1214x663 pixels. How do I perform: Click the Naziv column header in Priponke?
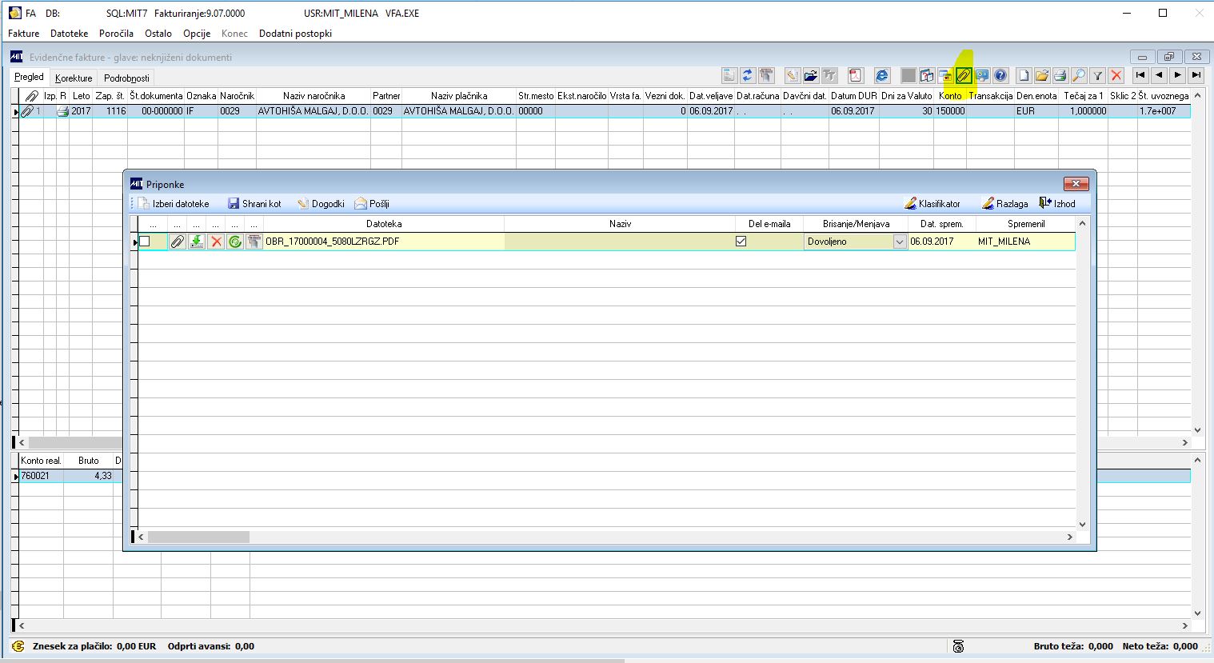620,224
